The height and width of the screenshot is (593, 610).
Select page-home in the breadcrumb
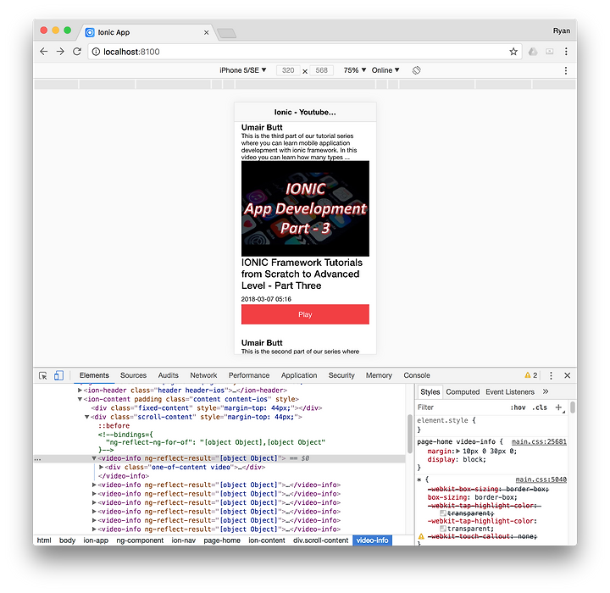point(222,540)
